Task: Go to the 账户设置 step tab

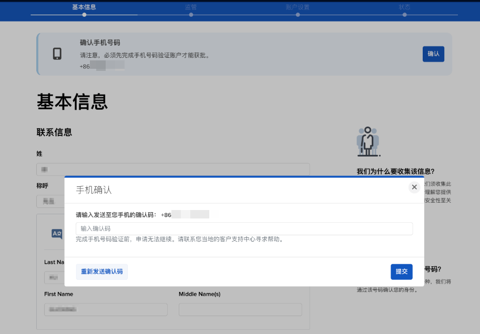Action: [x=298, y=7]
